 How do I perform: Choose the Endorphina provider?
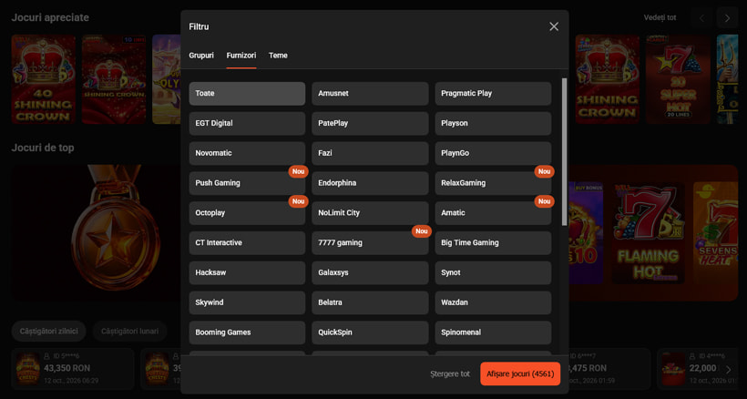click(x=370, y=183)
